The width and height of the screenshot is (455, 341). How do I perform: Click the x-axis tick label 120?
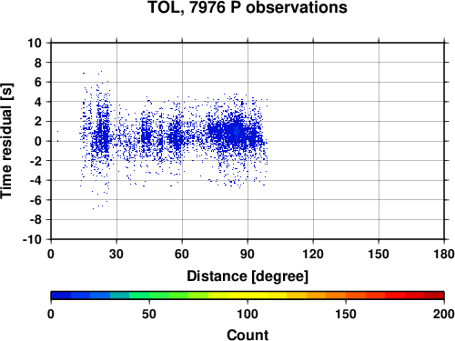pos(313,254)
